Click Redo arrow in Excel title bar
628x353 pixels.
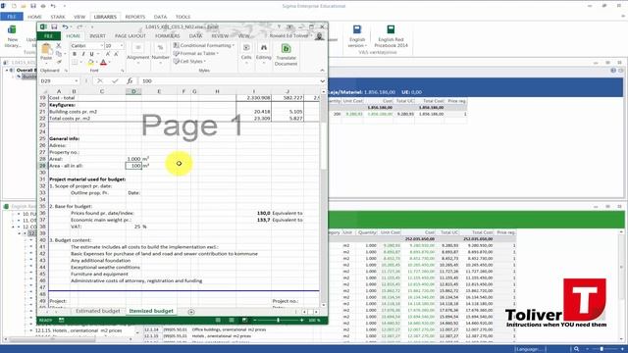tap(79, 26)
